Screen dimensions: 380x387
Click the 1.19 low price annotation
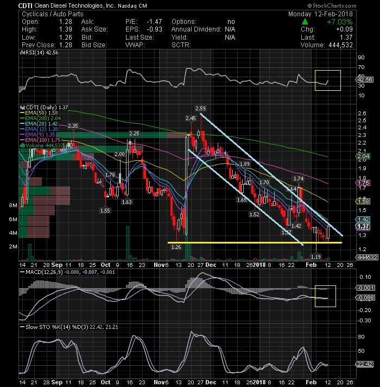[x=316, y=257]
